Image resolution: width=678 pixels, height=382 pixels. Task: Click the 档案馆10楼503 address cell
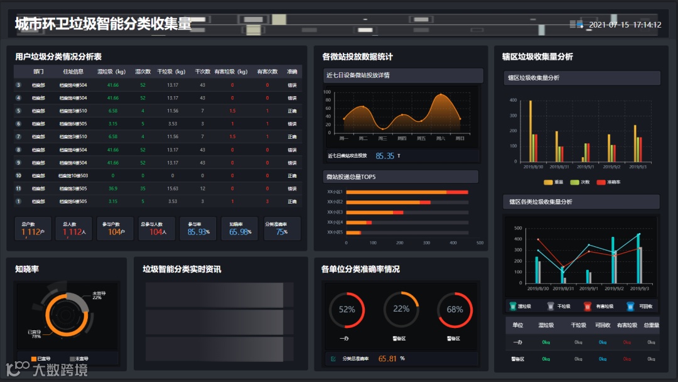tap(73, 176)
